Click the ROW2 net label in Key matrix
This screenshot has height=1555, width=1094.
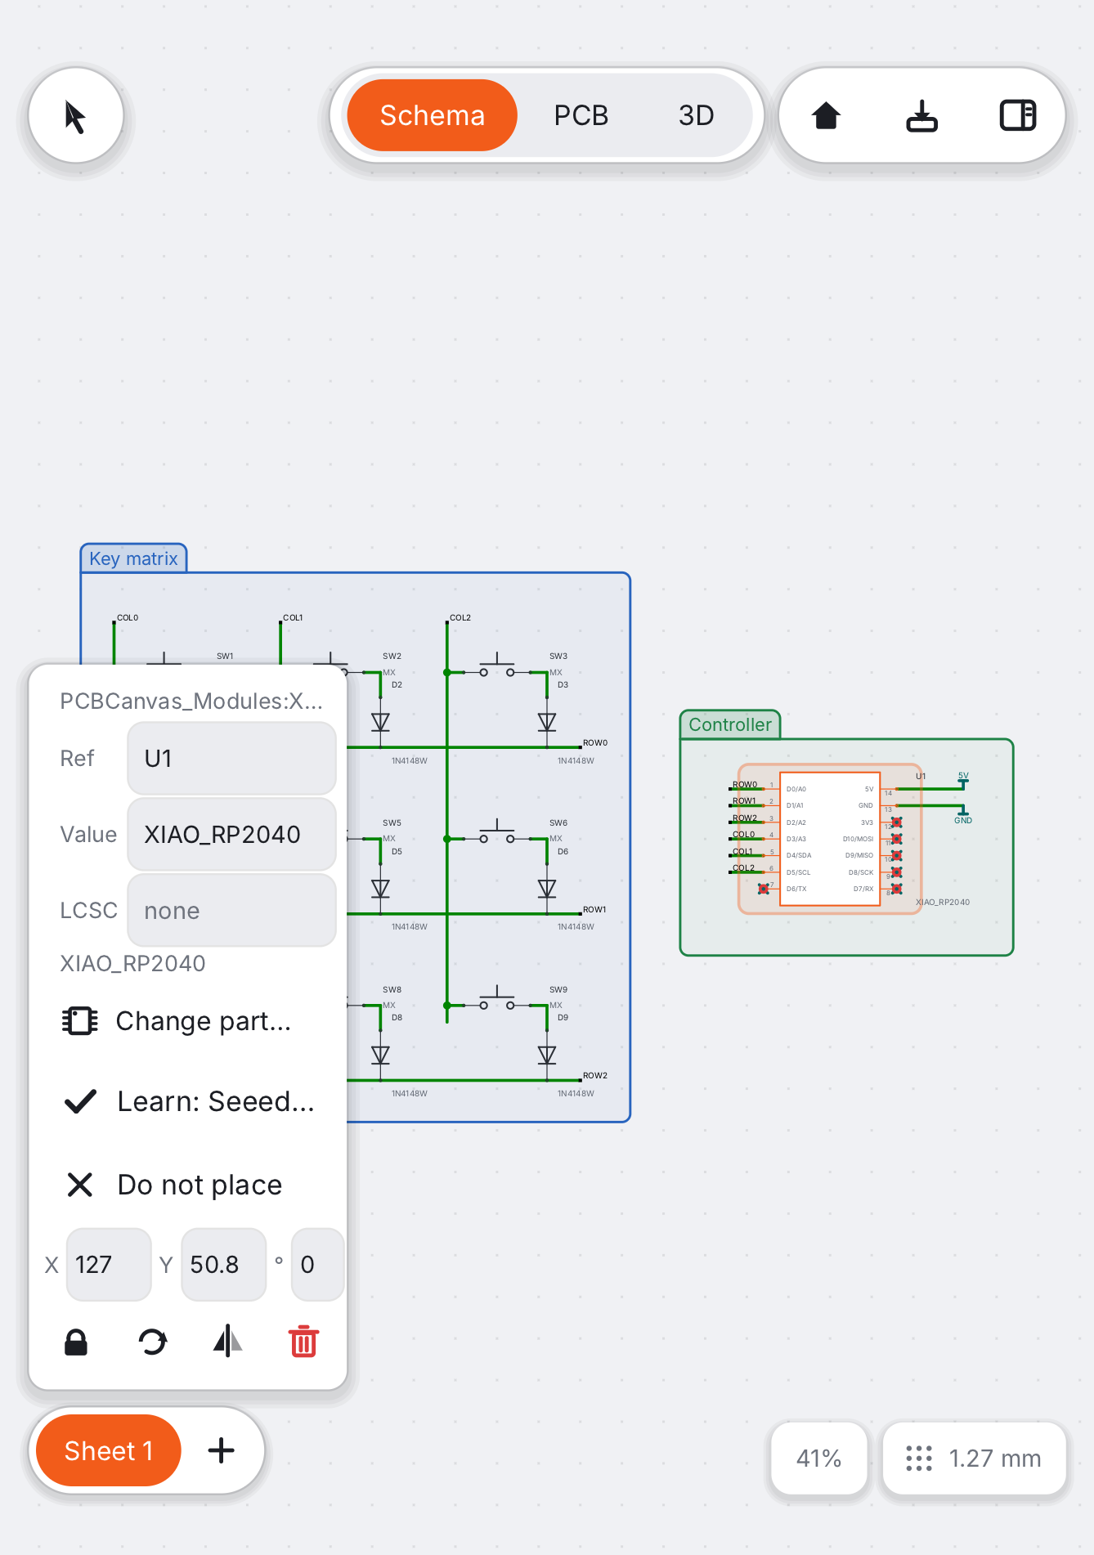click(x=595, y=1076)
